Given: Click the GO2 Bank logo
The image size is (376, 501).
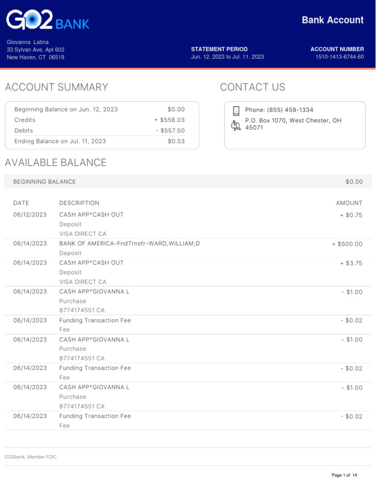Looking at the screenshot, I should (x=47, y=21).
